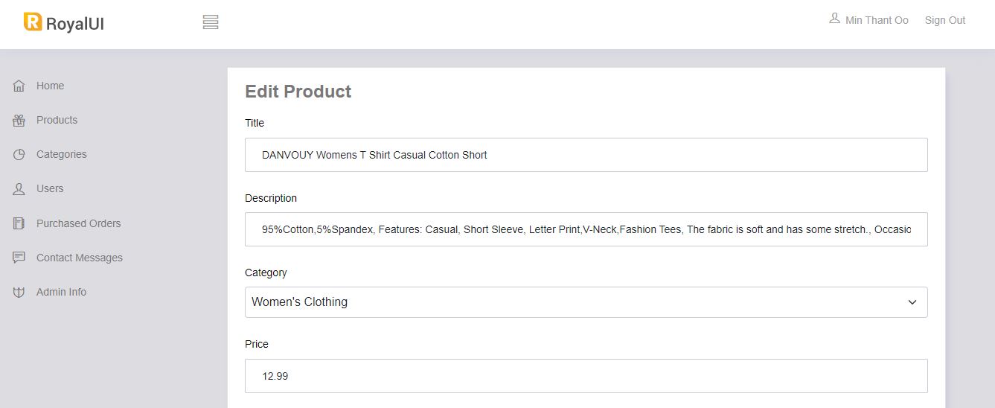Focus the Description text field
Image resolution: width=995 pixels, height=408 pixels.
pyautogui.click(x=586, y=229)
